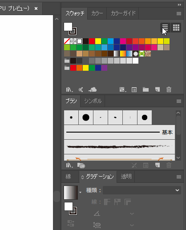Delete swatch using the trash icon
Viewport: 186px width, 230px height.
169,89
